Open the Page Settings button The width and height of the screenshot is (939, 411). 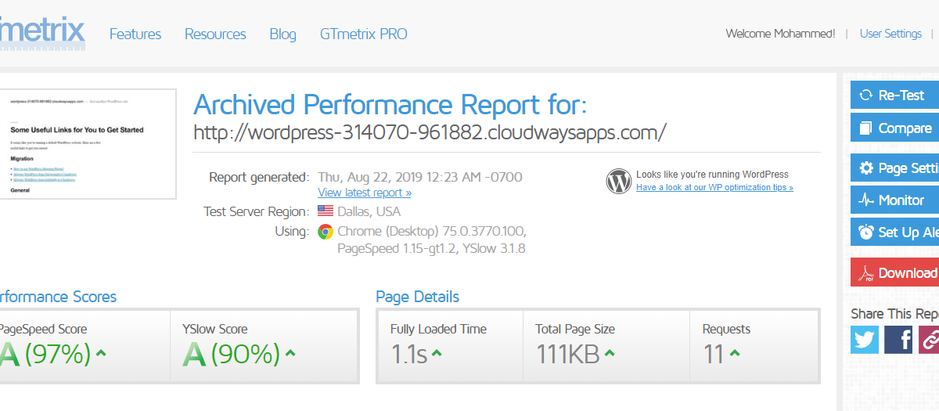(894, 168)
